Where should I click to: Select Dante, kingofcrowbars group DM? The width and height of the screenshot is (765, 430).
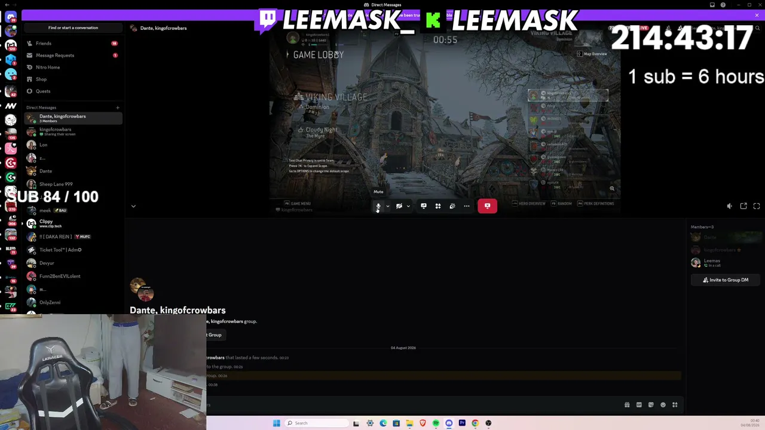click(73, 118)
